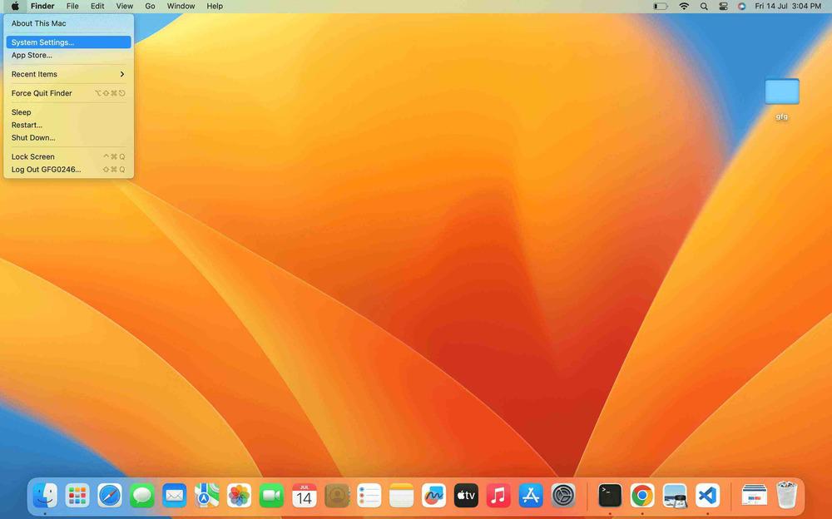Open Terminal from the dock
This screenshot has width=832, height=519.
point(610,496)
